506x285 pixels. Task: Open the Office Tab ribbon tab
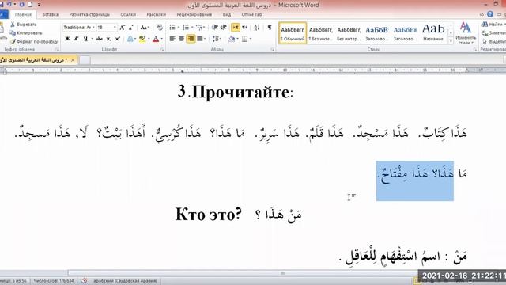[251, 14]
